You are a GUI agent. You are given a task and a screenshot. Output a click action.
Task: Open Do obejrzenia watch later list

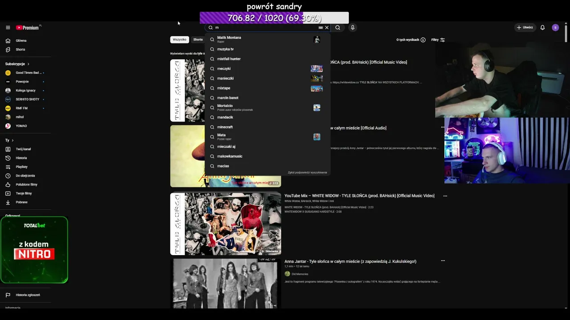pyautogui.click(x=25, y=176)
